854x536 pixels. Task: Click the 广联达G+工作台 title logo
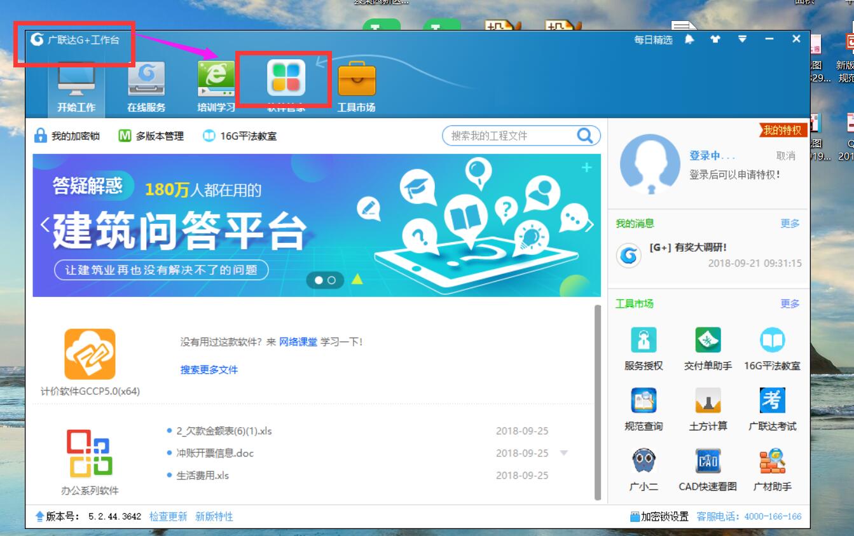(x=74, y=39)
